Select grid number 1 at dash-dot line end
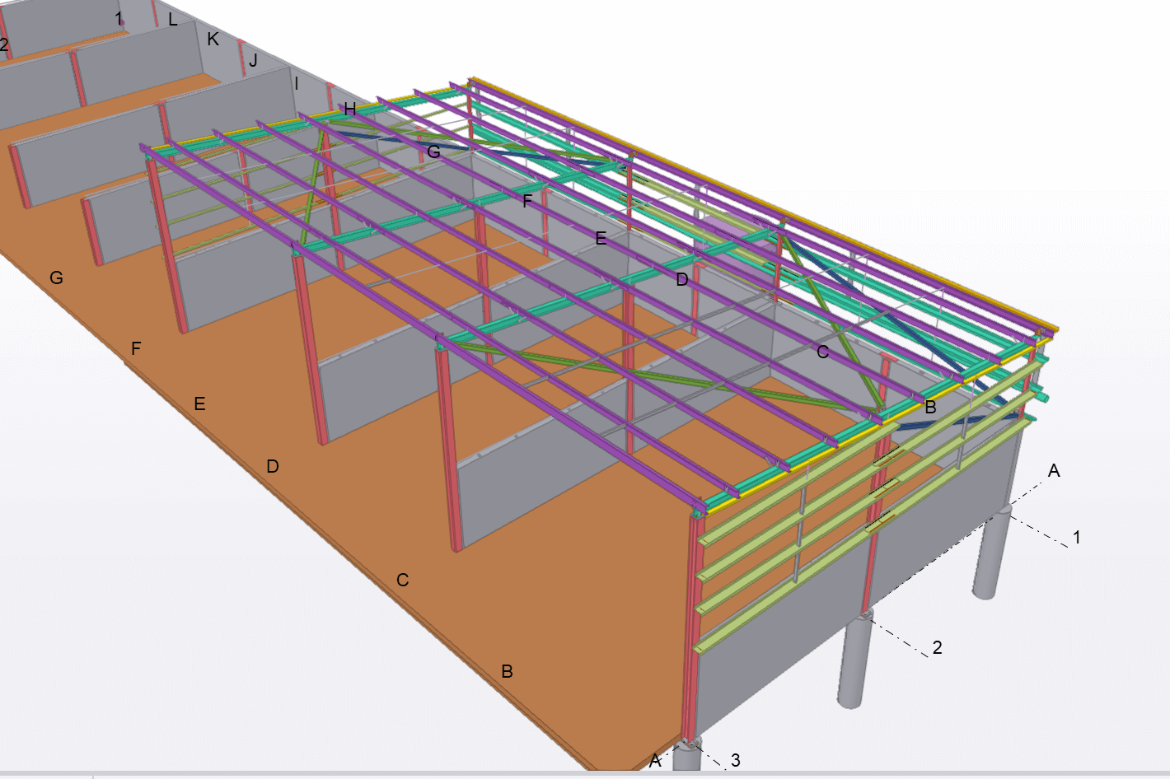The image size is (1170, 779). 1076,538
